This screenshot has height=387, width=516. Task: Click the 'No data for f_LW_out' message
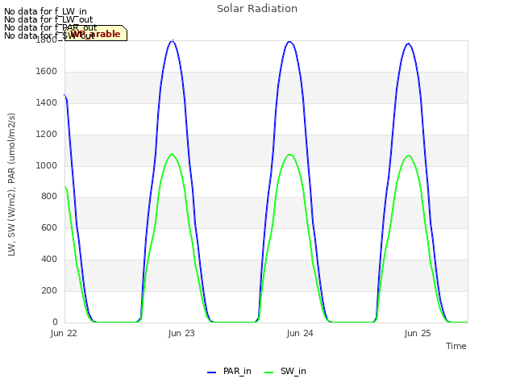[48, 19]
